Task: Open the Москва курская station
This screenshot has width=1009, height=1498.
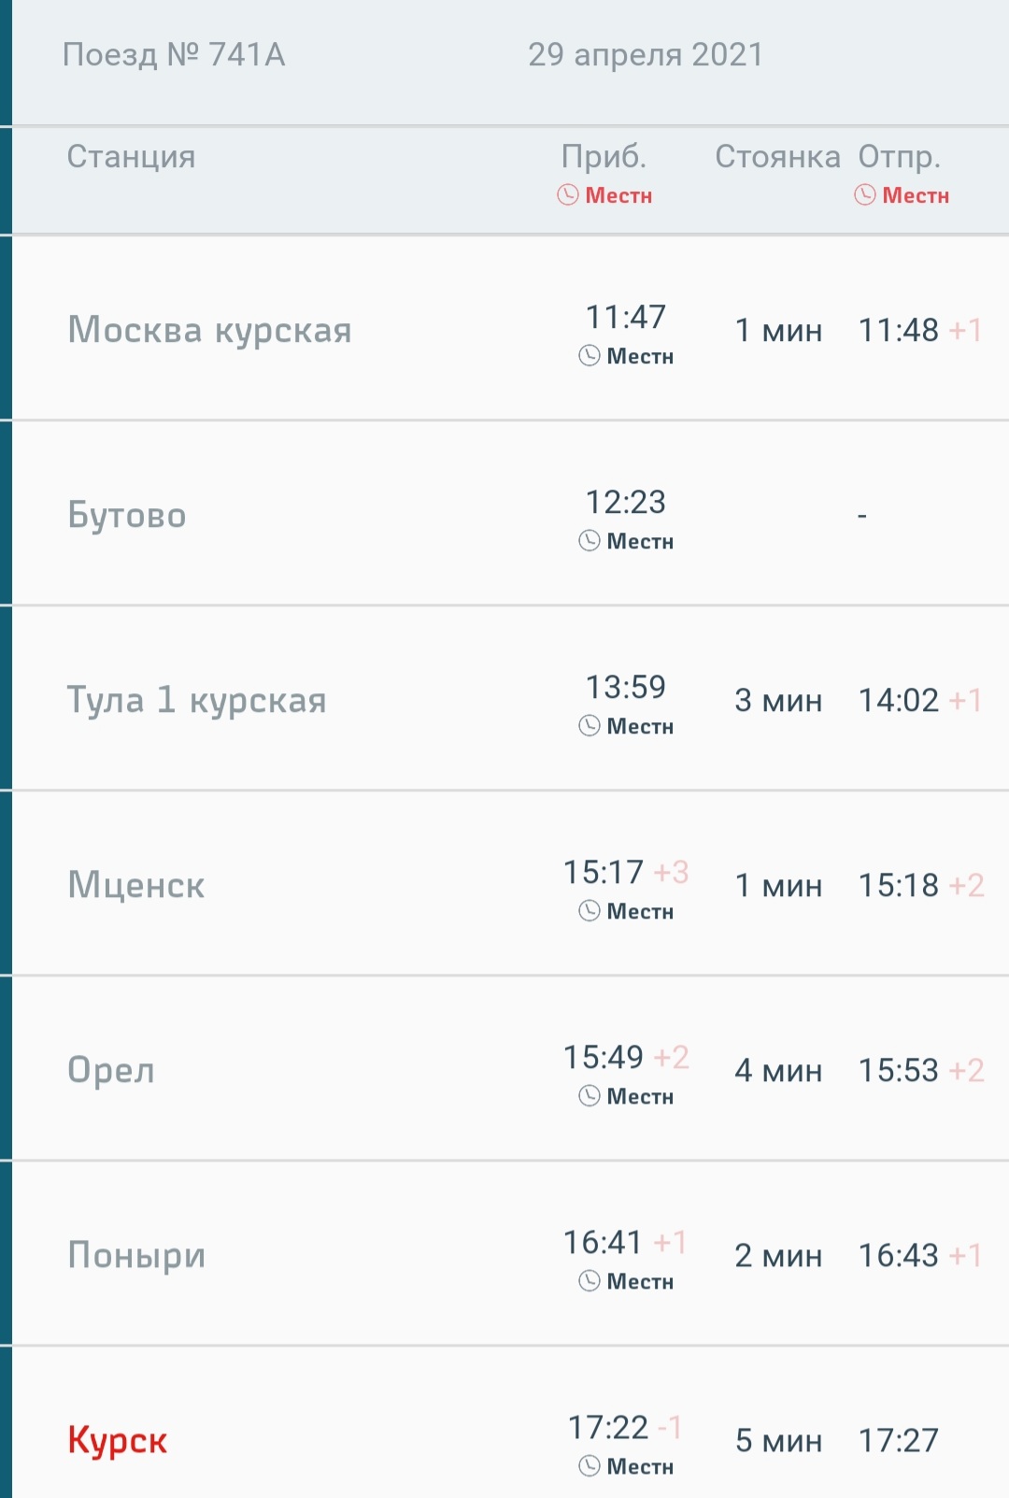Action: 209,330
